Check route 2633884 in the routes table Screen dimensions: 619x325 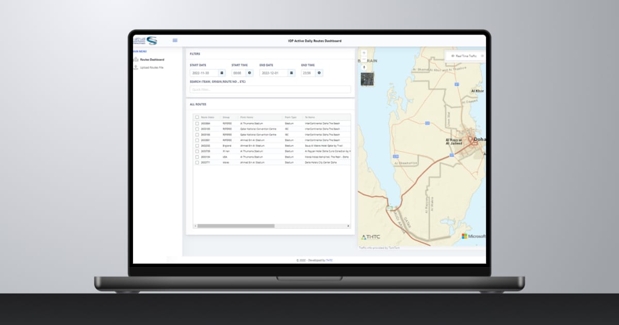tap(198, 123)
